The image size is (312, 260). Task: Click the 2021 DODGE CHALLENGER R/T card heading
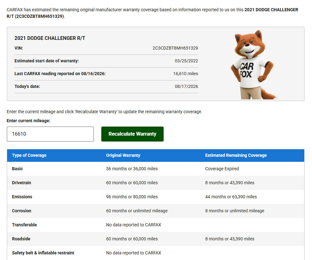(x=50, y=38)
